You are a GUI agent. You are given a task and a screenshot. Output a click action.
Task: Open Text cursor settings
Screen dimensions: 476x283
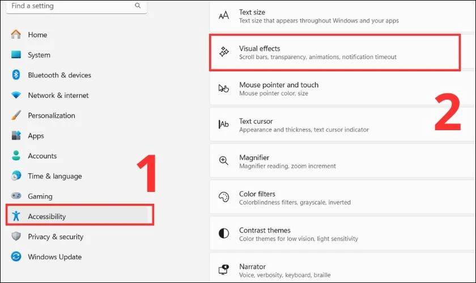342,125
